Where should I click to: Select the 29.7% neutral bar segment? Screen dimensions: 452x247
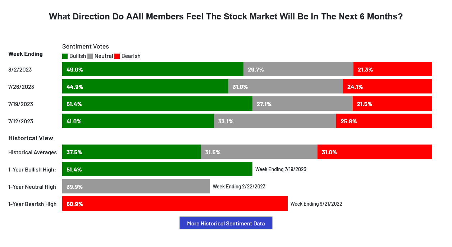298,69
